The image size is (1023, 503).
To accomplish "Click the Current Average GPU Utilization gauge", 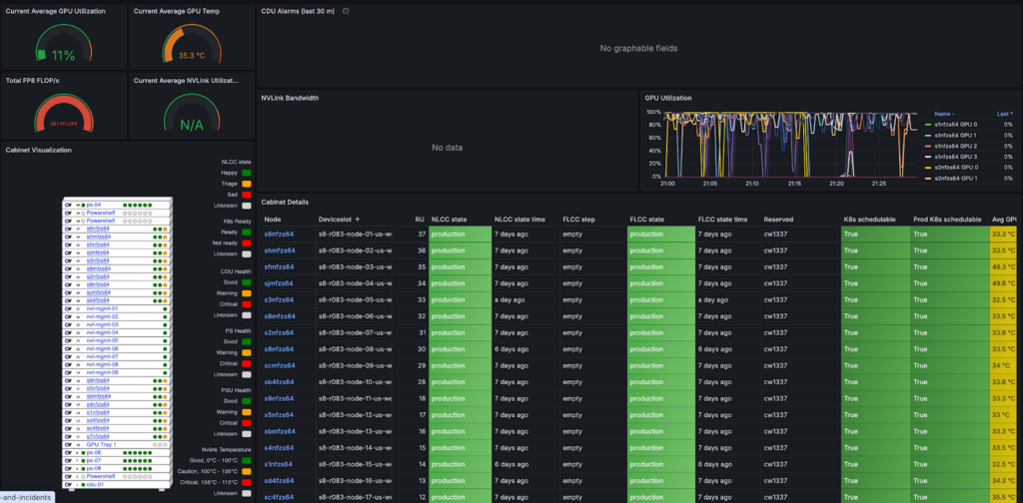I will (x=63, y=50).
